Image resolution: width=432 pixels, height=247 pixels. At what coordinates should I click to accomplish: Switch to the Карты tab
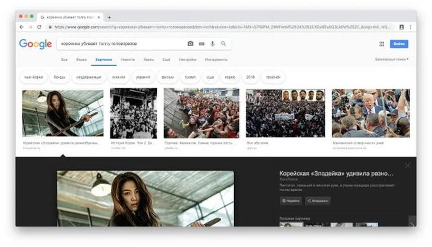tap(148, 60)
